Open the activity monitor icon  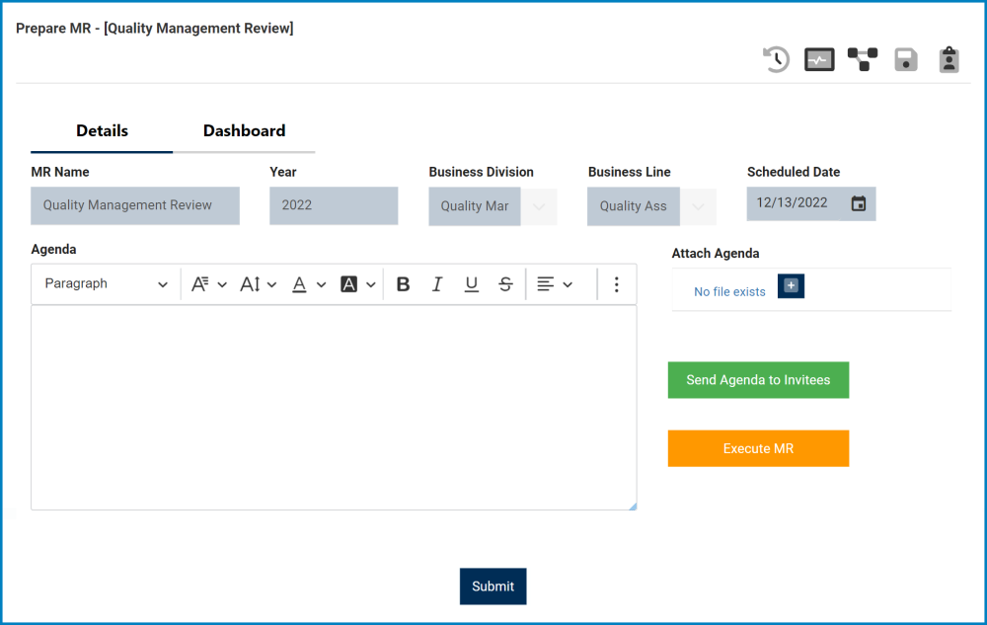tap(818, 59)
